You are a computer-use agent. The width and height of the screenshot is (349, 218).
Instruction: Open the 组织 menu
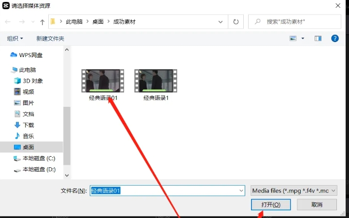pos(15,39)
